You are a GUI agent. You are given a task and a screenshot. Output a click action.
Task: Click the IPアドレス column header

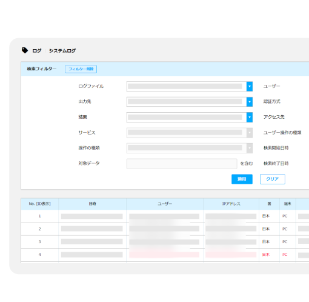point(231,204)
